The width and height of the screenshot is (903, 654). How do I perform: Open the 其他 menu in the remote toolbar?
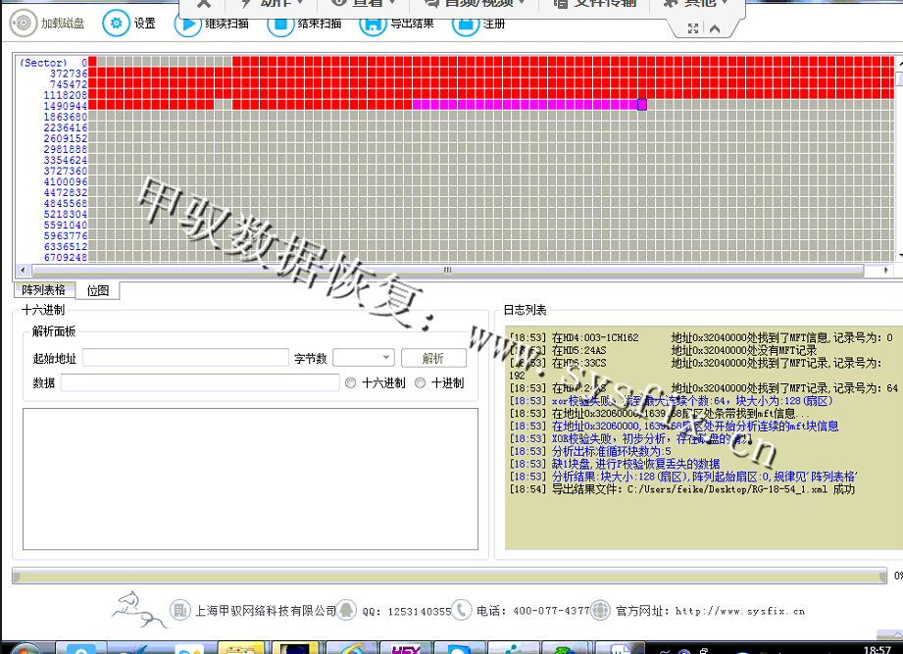(697, 4)
